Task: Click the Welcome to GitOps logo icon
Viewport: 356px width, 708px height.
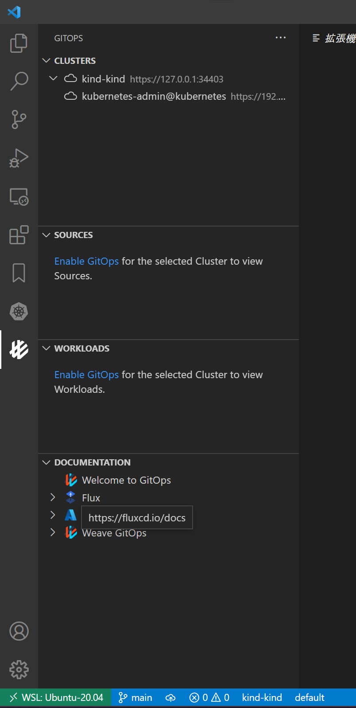Action: tap(71, 480)
